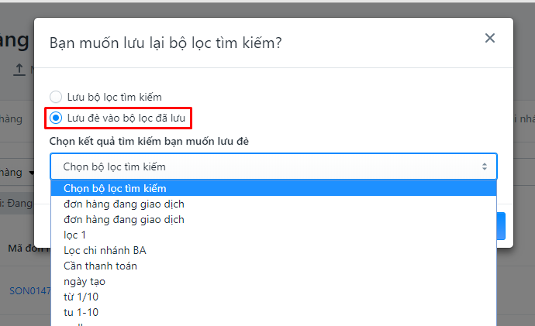The width and height of the screenshot is (535, 326).
Task: Open order link SON0147
Action: click(29, 291)
